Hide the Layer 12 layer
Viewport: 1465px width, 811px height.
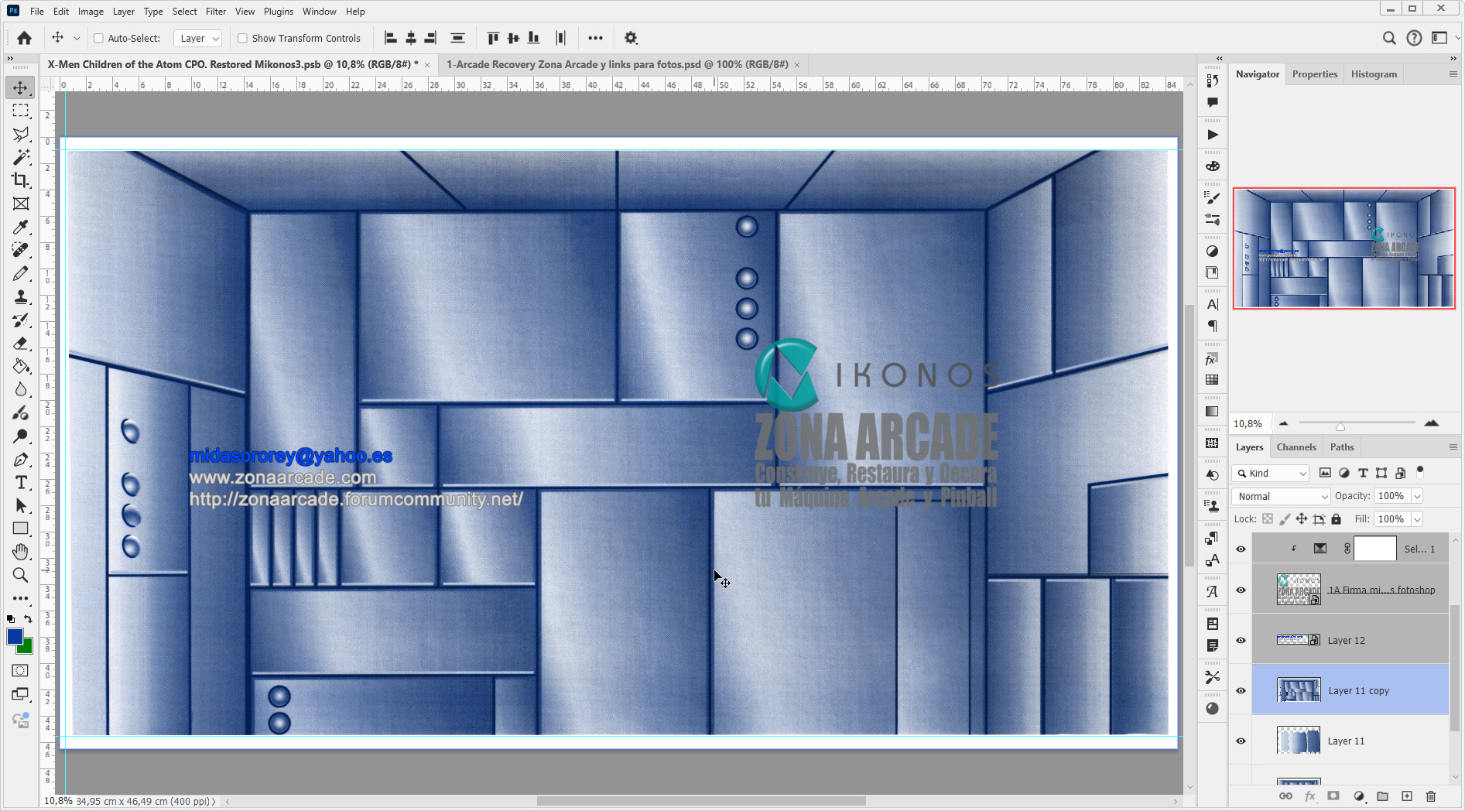coord(1241,640)
